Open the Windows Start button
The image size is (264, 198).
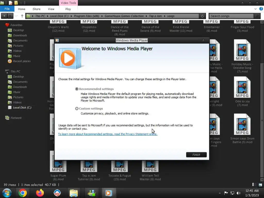click(x=7, y=193)
